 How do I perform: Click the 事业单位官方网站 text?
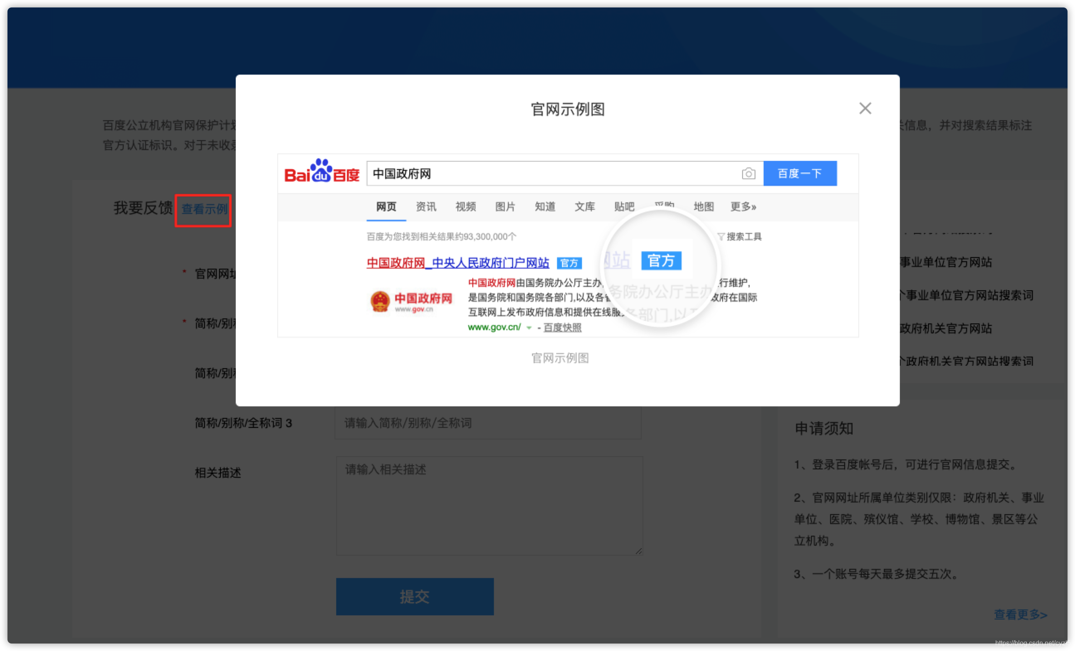tap(946, 262)
